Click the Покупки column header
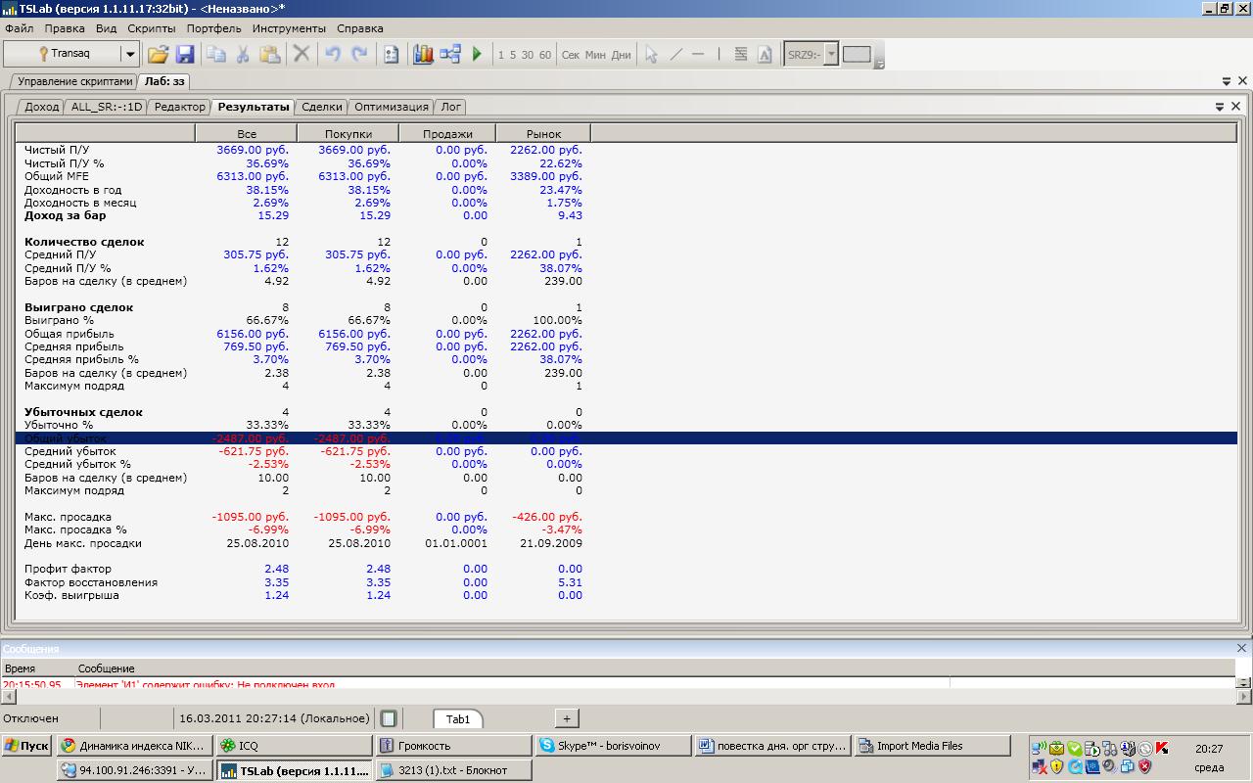1253x783 pixels. (348, 133)
